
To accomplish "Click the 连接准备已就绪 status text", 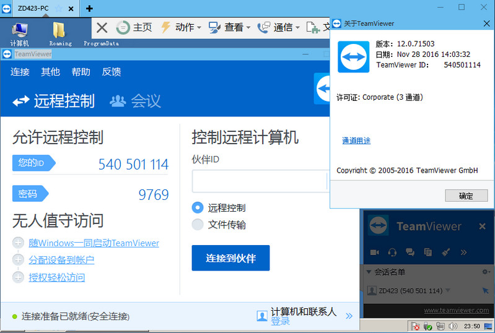I will pyautogui.click(x=76, y=316).
